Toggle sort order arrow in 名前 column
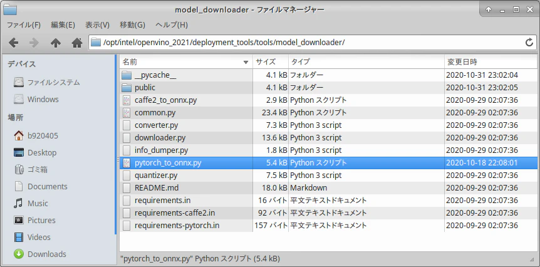This screenshot has height=267, width=540. (x=246, y=62)
